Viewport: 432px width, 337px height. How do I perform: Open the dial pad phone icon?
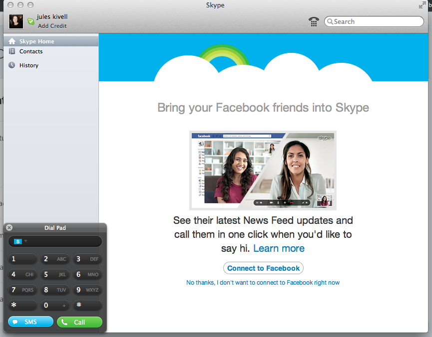(314, 21)
